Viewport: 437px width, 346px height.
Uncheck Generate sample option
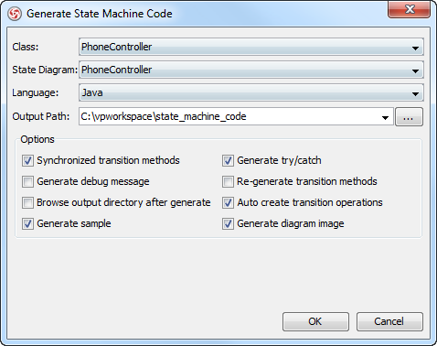(27, 223)
